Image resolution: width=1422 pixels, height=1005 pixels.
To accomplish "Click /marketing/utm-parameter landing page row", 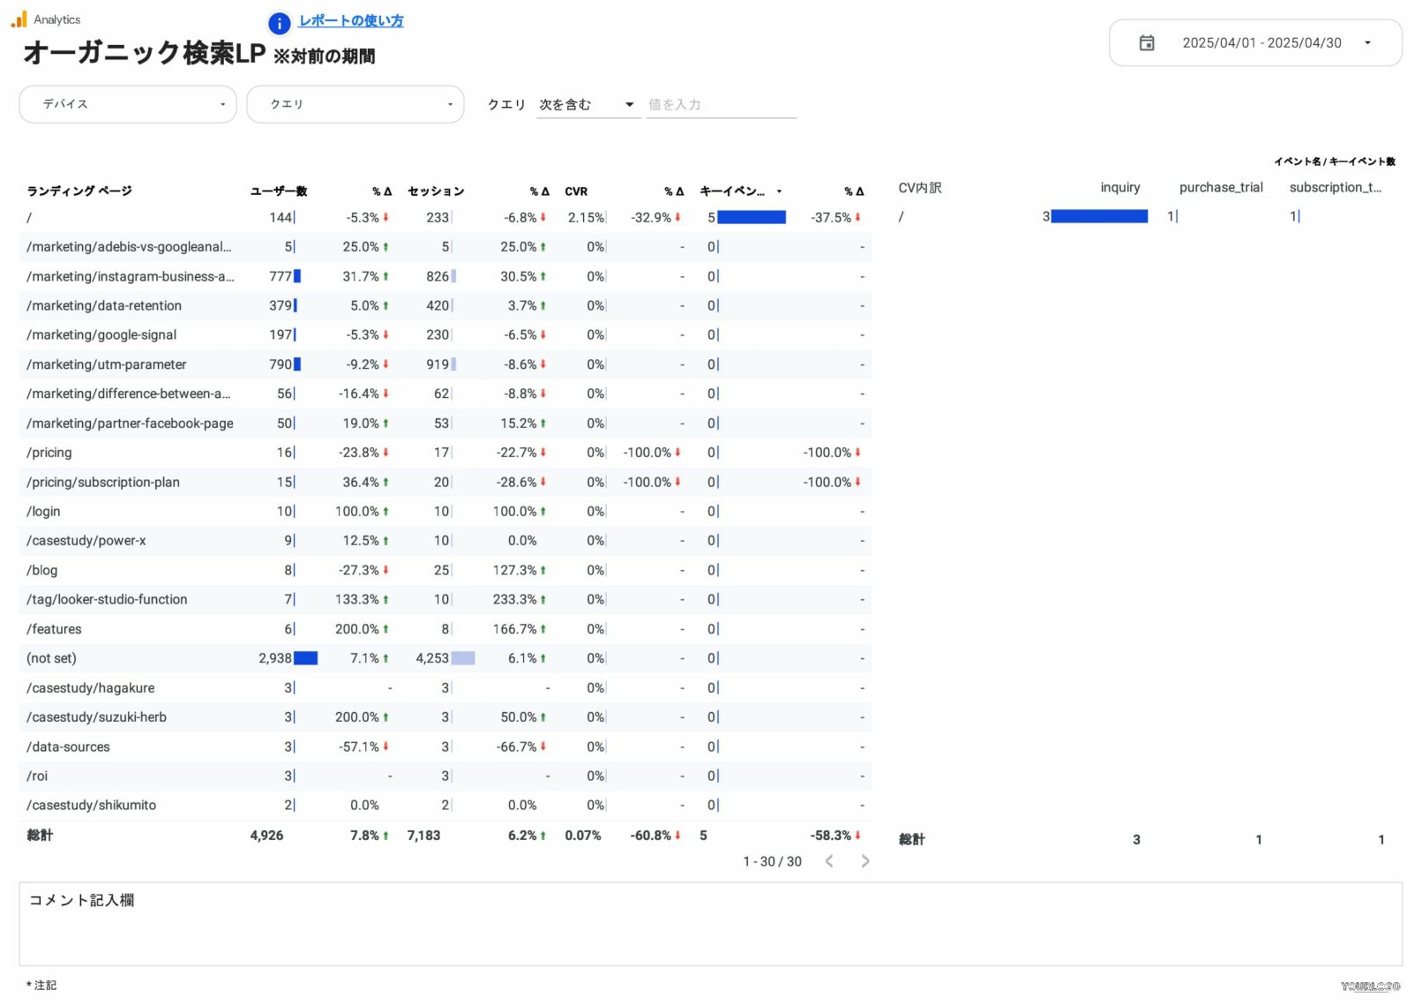I will [x=107, y=364].
